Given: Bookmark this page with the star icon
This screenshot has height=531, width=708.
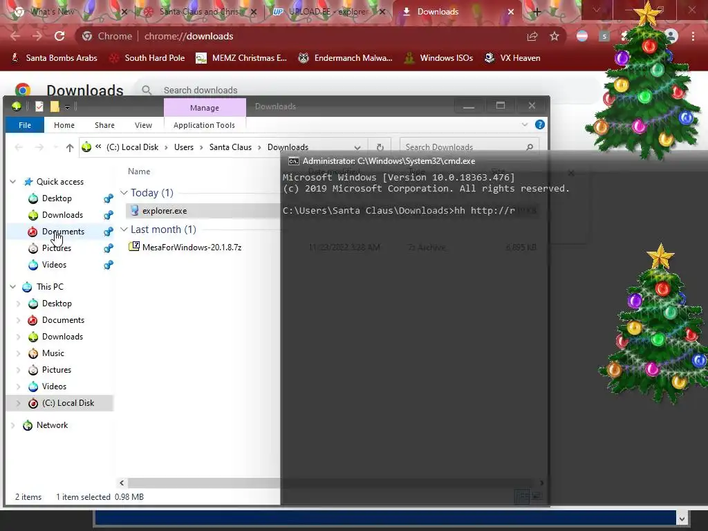Looking at the screenshot, I should click(555, 36).
